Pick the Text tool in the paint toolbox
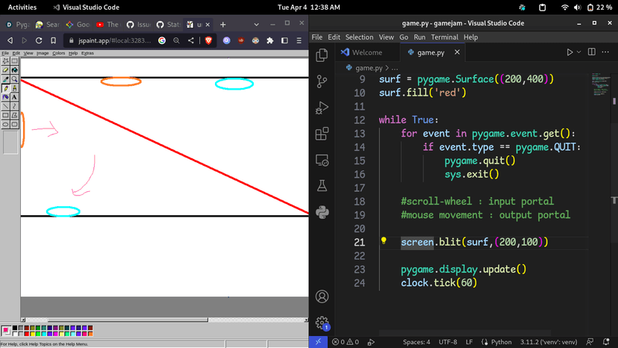The image size is (618, 348). [14, 97]
